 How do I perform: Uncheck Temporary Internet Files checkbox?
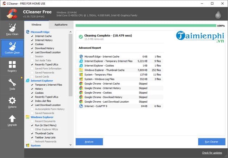32,85
